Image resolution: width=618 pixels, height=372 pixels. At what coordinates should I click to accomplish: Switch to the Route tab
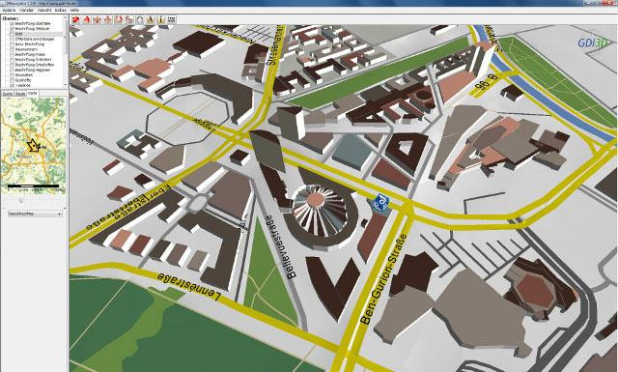point(20,94)
